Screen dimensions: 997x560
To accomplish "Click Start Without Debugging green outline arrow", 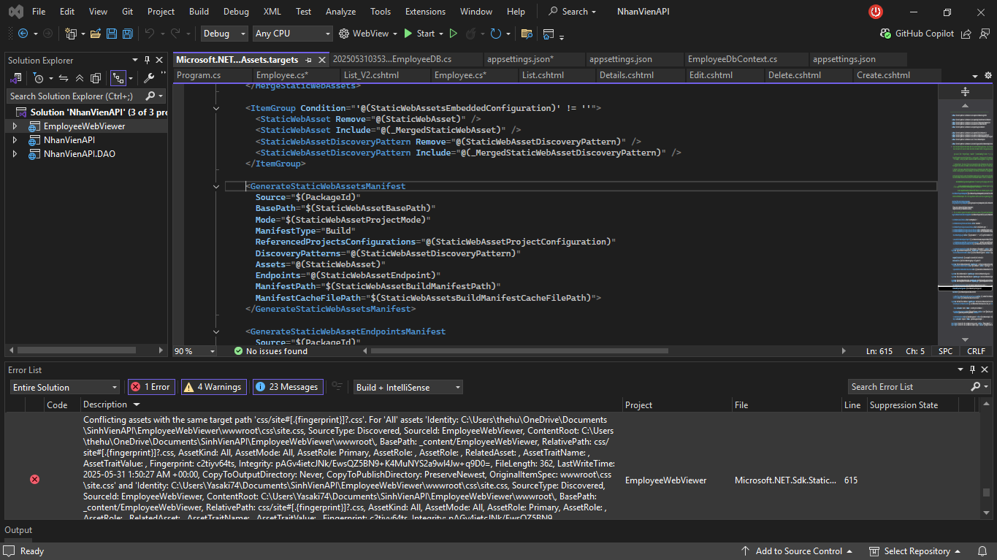I will [x=453, y=34].
